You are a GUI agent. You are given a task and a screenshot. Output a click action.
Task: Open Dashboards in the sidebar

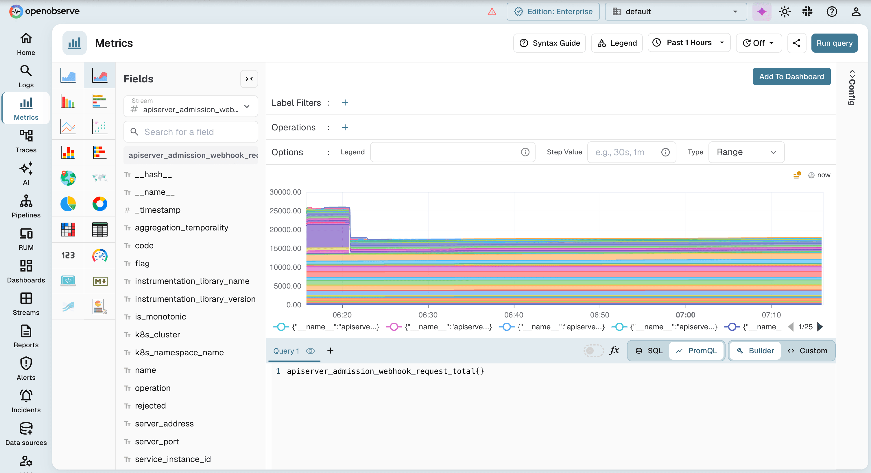(x=26, y=271)
